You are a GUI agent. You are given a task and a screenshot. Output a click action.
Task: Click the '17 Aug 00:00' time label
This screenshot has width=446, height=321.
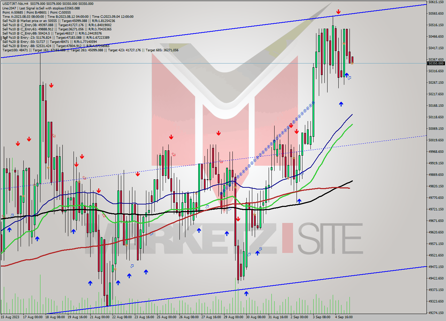(x=33, y=318)
